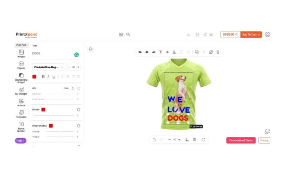
Task: Decrease font size with minus button
Action: [69, 67]
